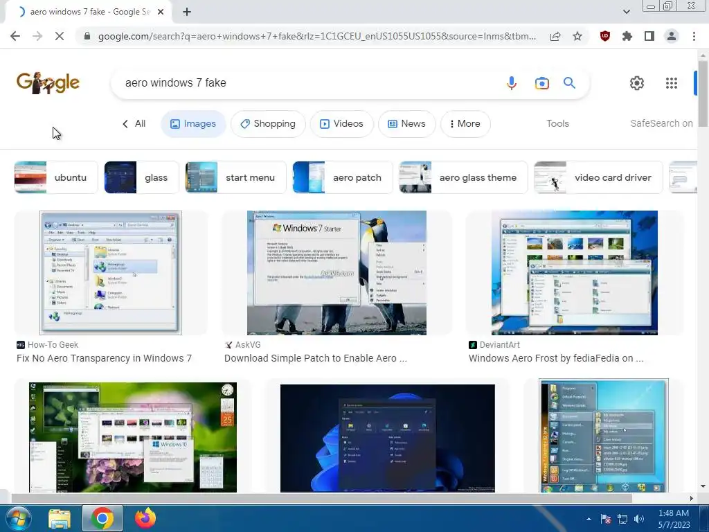Open Windows Aero Frost by fediaFedia link
This screenshot has height=532, width=709.
click(556, 358)
